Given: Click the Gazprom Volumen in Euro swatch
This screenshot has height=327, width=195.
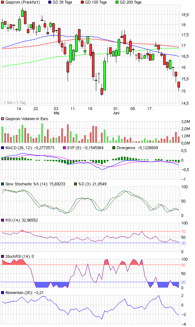Looking at the screenshot, I should tap(3, 119).
